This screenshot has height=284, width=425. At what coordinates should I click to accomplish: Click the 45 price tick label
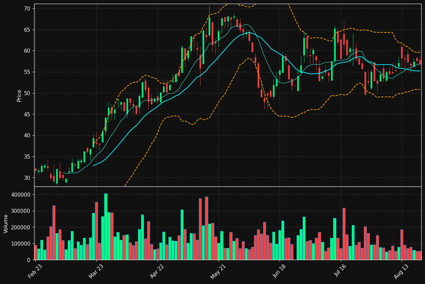coord(27,114)
